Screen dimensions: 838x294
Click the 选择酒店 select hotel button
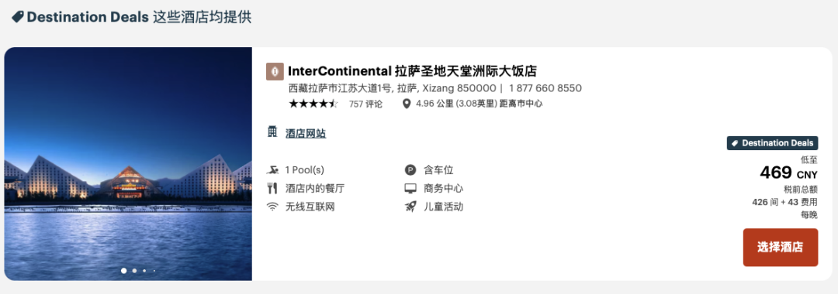tap(781, 247)
